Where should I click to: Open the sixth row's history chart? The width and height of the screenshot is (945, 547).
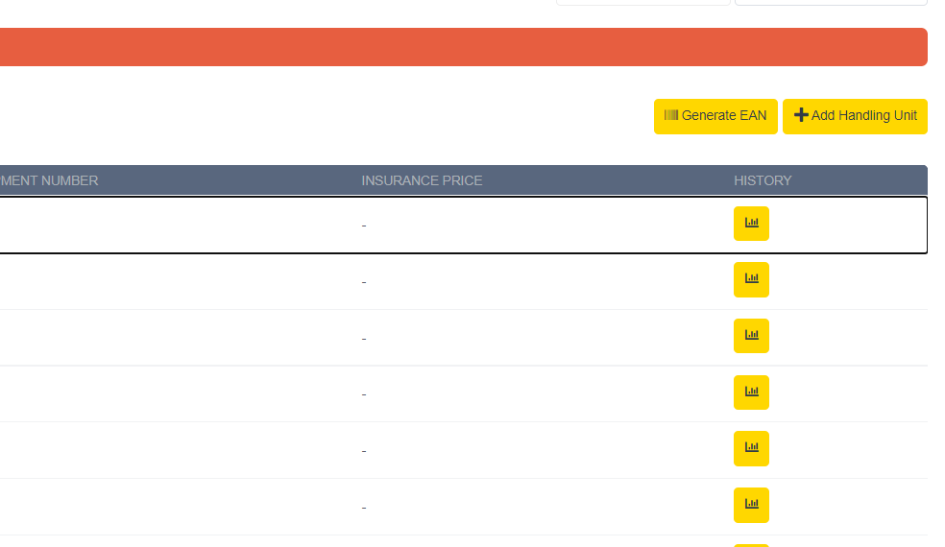point(751,505)
